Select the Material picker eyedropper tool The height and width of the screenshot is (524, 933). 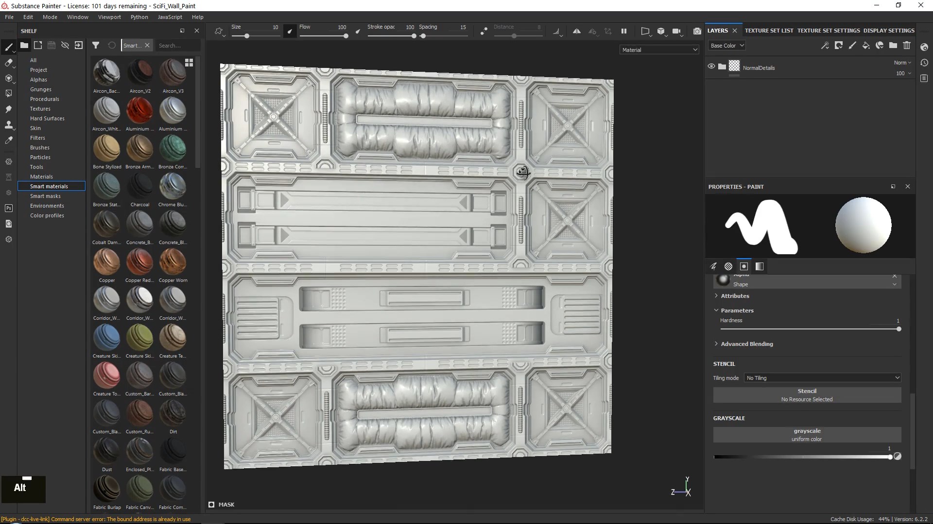[x=8, y=140]
